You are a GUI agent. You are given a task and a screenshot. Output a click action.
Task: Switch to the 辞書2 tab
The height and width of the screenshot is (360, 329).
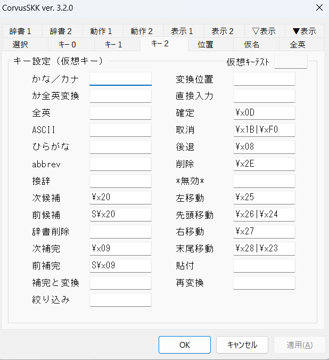click(62, 31)
